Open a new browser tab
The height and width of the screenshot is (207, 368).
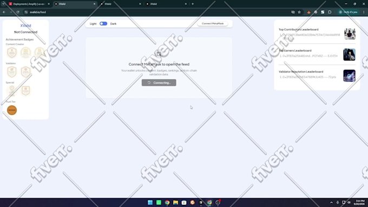point(193,4)
